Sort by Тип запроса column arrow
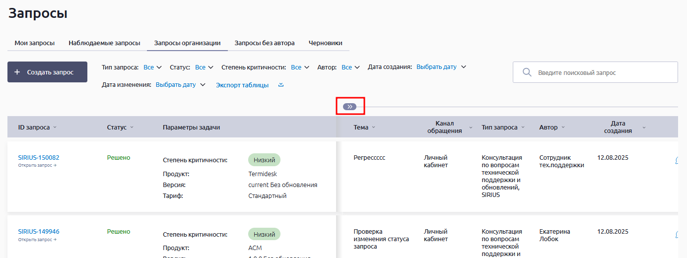The width and height of the screenshot is (687, 258). (x=523, y=128)
